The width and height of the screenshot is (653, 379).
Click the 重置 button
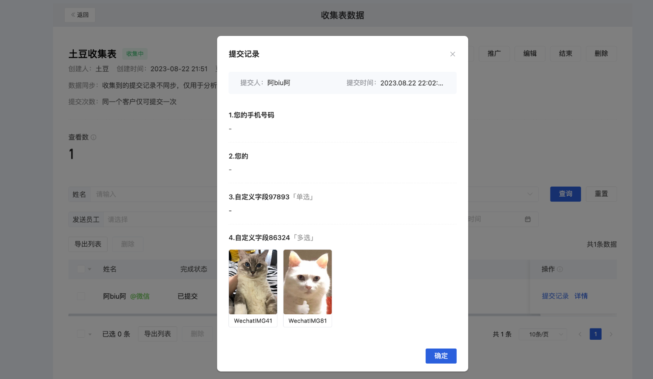pos(601,194)
